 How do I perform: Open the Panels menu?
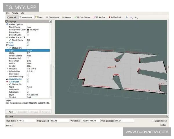[14, 13]
